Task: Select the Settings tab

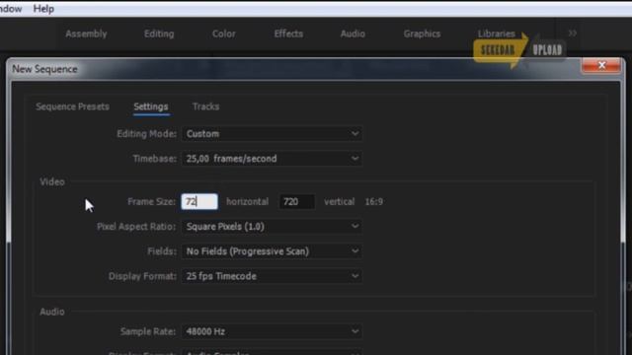Action: (x=151, y=106)
